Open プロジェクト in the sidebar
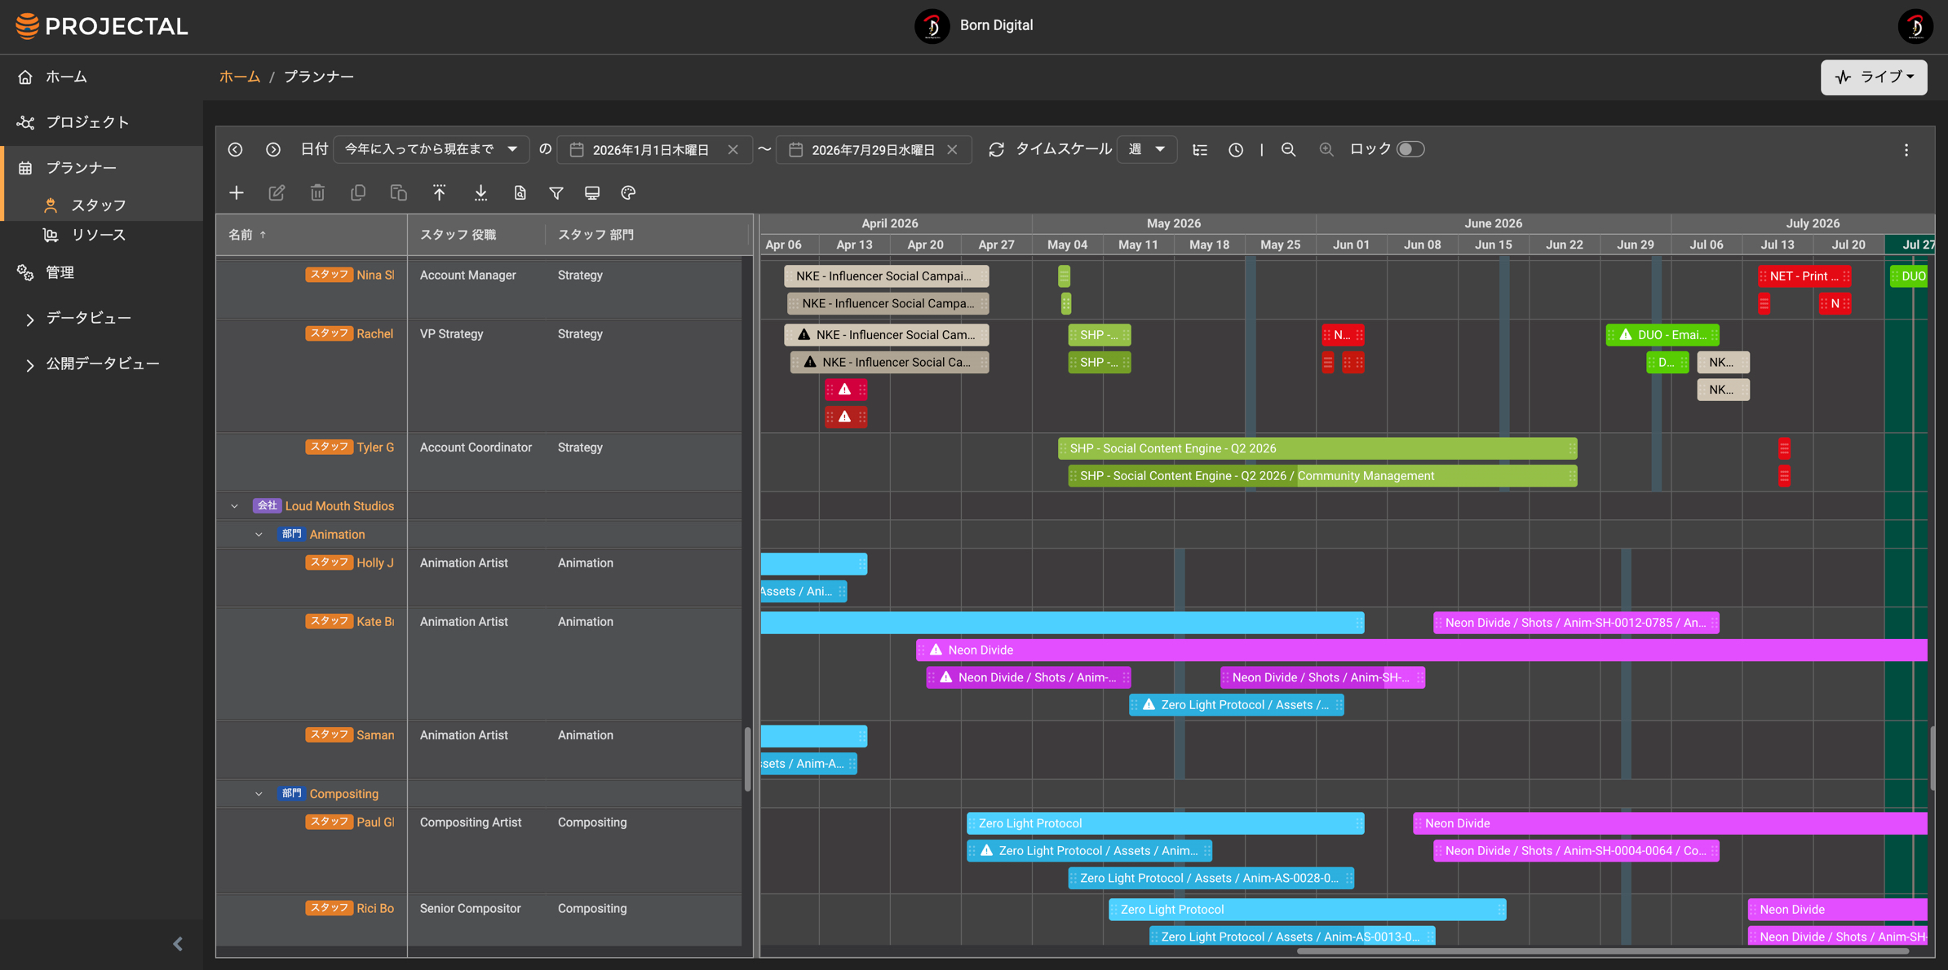1948x970 pixels. point(87,122)
